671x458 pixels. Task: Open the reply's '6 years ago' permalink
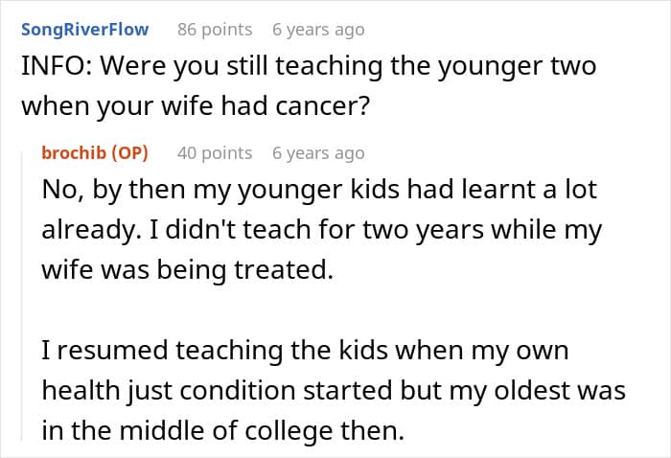318,153
